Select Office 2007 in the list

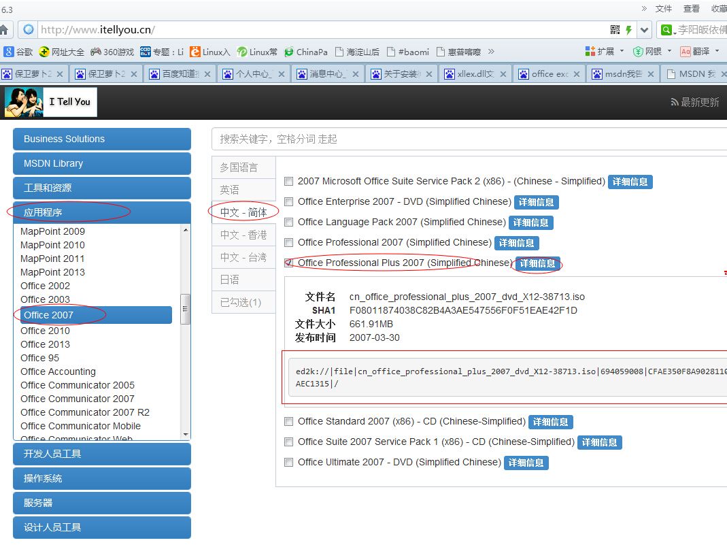[x=97, y=315]
